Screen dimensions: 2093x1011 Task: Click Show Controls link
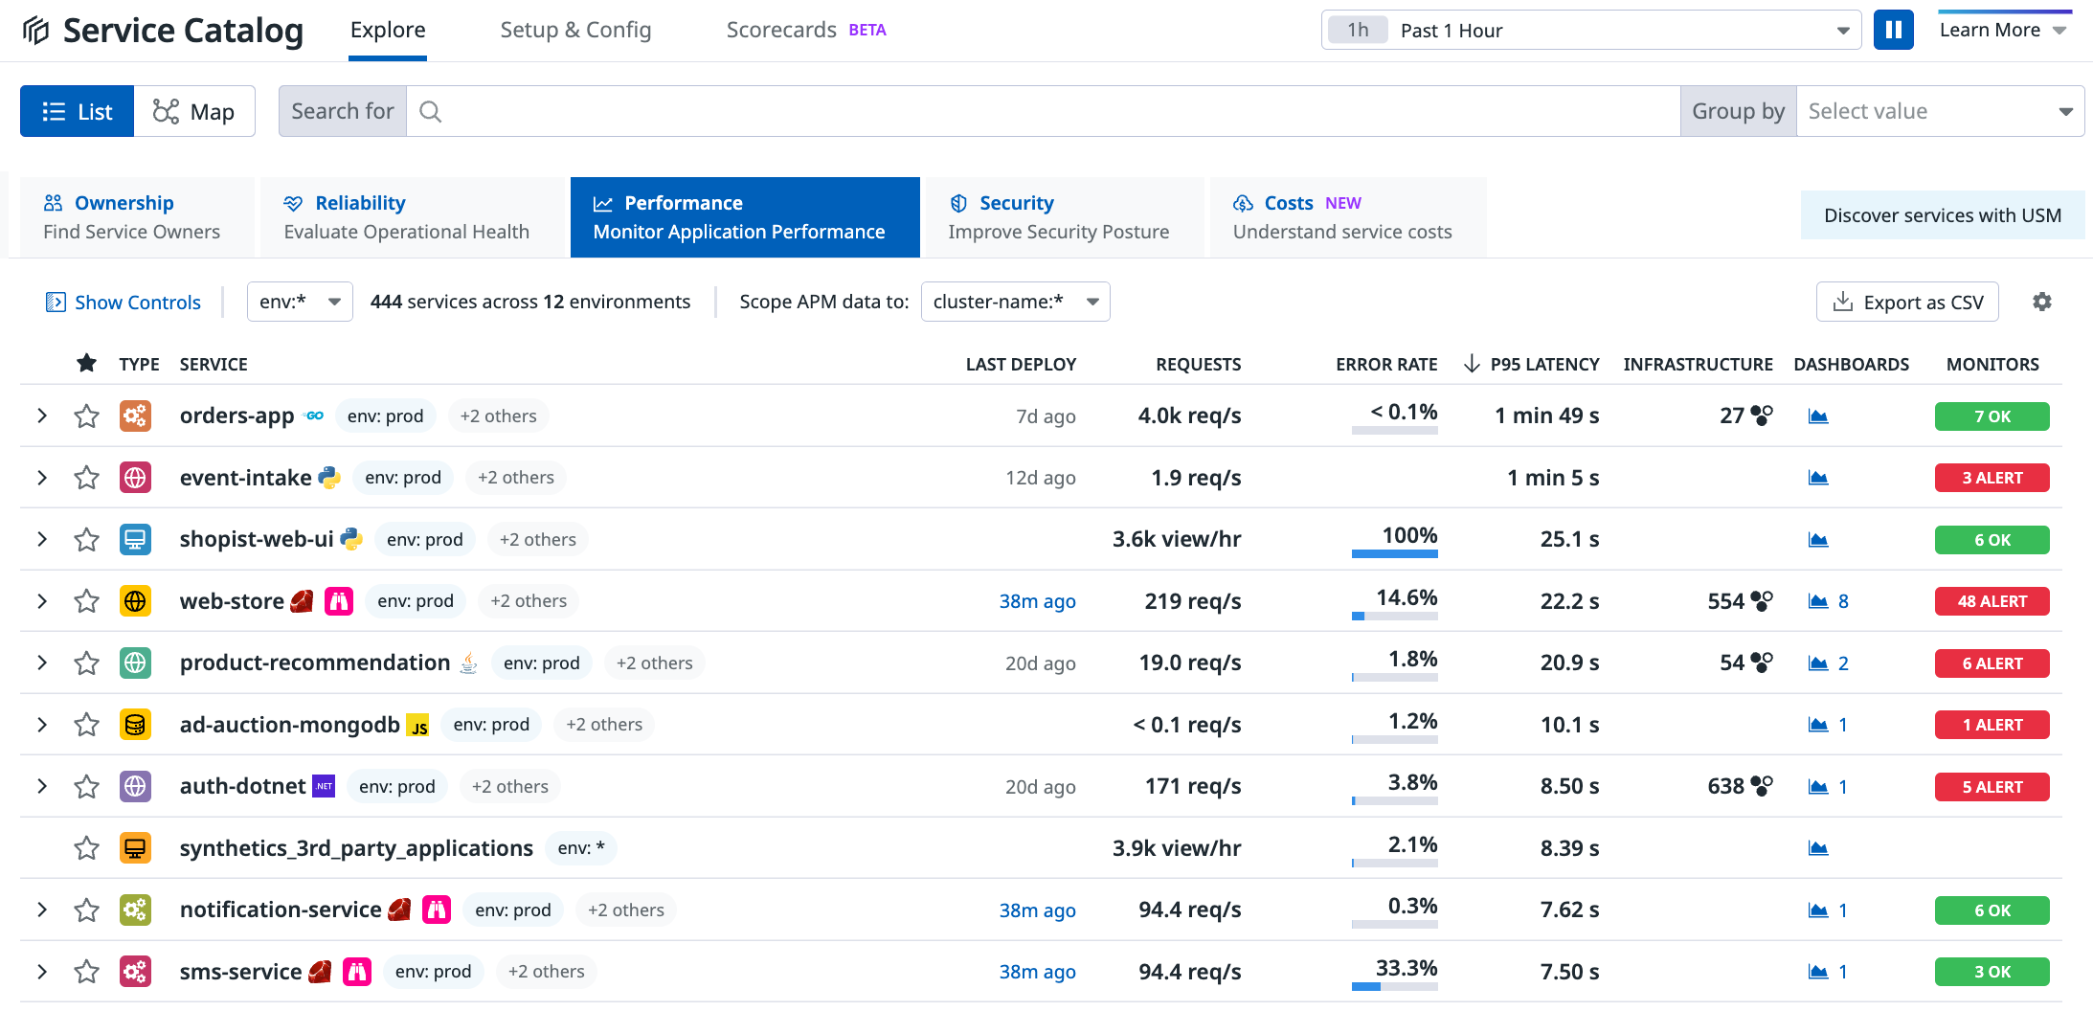pos(124,303)
